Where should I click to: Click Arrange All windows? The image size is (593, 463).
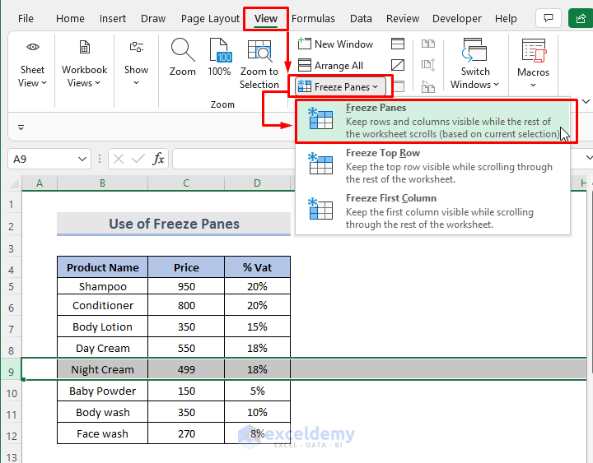click(330, 65)
